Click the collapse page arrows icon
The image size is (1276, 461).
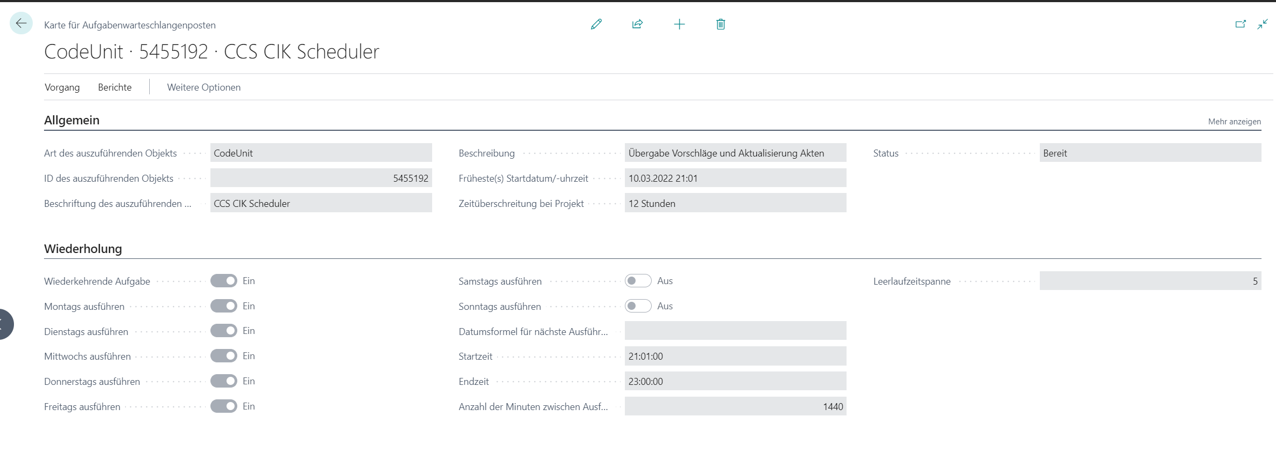[x=1263, y=24]
